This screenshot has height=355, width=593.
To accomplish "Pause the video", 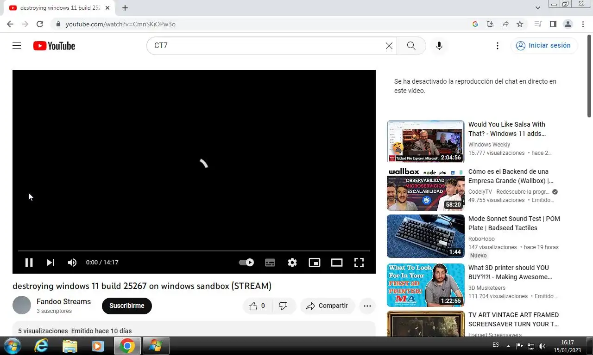I will [x=29, y=263].
